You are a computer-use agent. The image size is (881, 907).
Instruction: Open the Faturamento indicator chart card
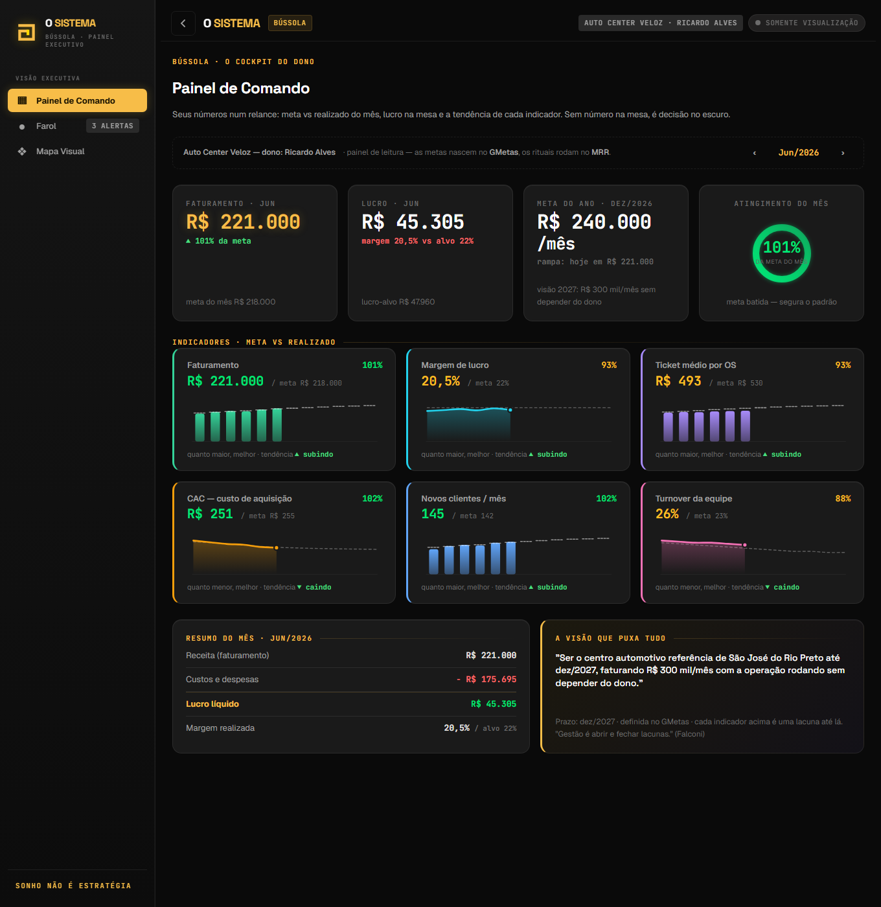(x=284, y=409)
